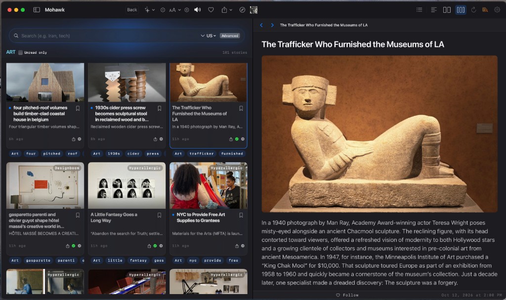Viewport: 506px width, 300px height.
Task: Bookmark the 'four pitched-roof volumes' story
Action: tap(78, 108)
